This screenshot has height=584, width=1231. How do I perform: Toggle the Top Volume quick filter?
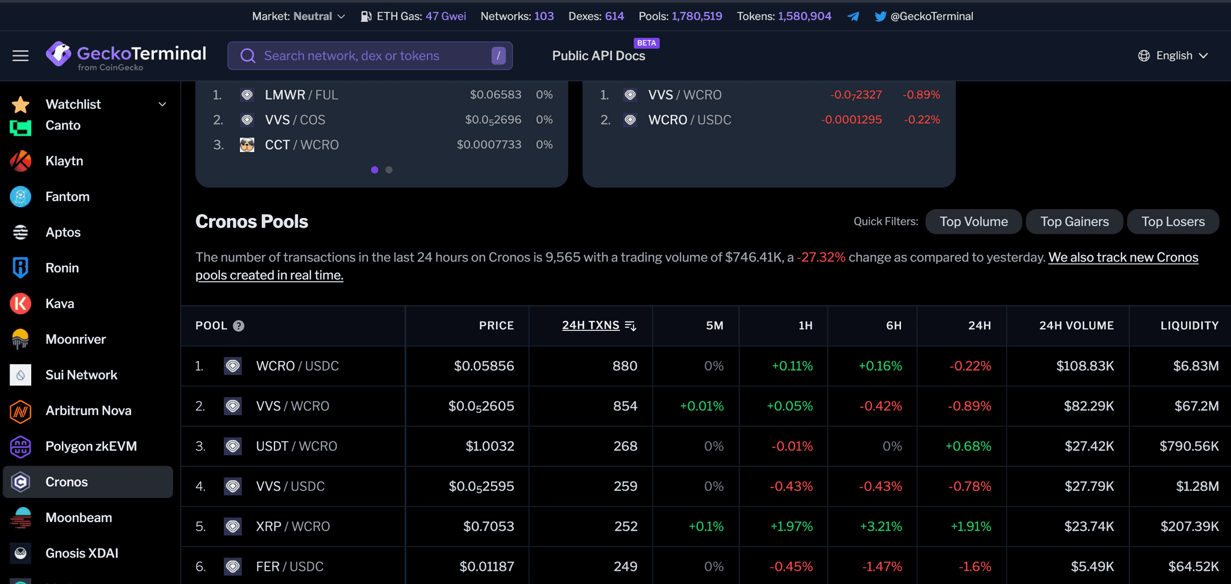coord(973,222)
